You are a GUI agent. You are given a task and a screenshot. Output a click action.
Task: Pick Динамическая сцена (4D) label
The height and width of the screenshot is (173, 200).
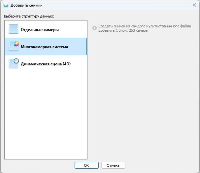coord(46,64)
